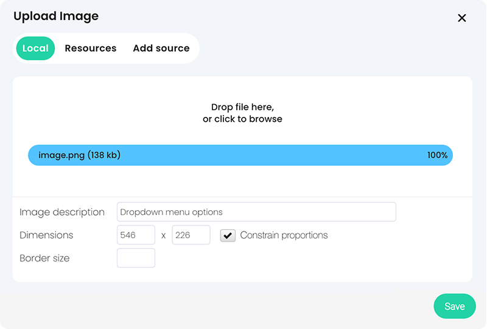The image size is (487, 329).
Task: Click the 'Upload Image' dialog title
Action: pos(56,16)
